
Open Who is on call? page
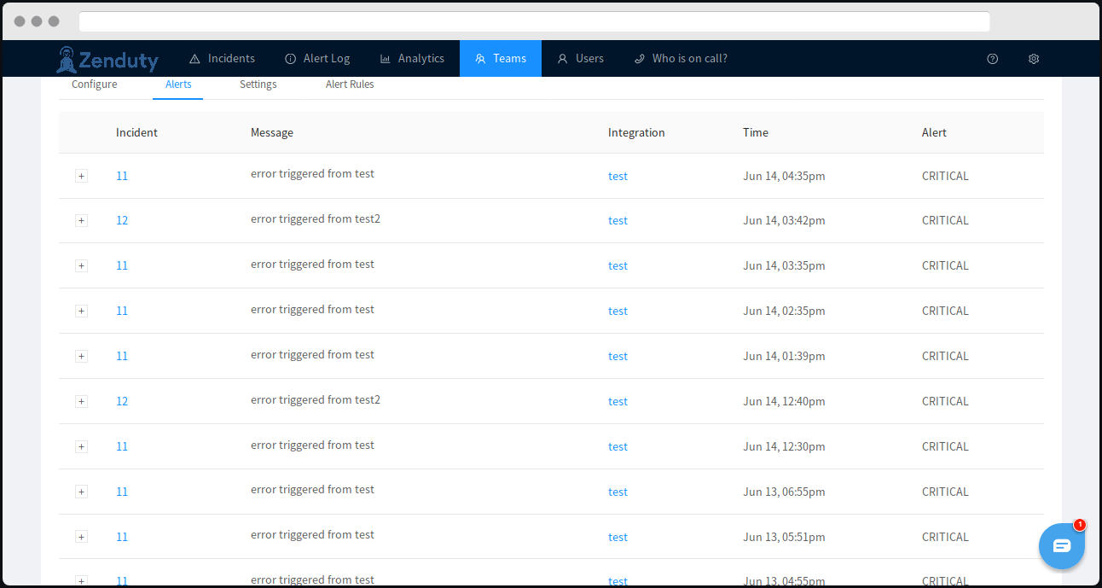[681, 59]
